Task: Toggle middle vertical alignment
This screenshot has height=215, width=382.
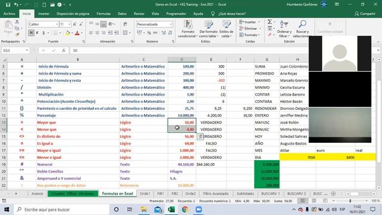Action: [x=97, y=24]
